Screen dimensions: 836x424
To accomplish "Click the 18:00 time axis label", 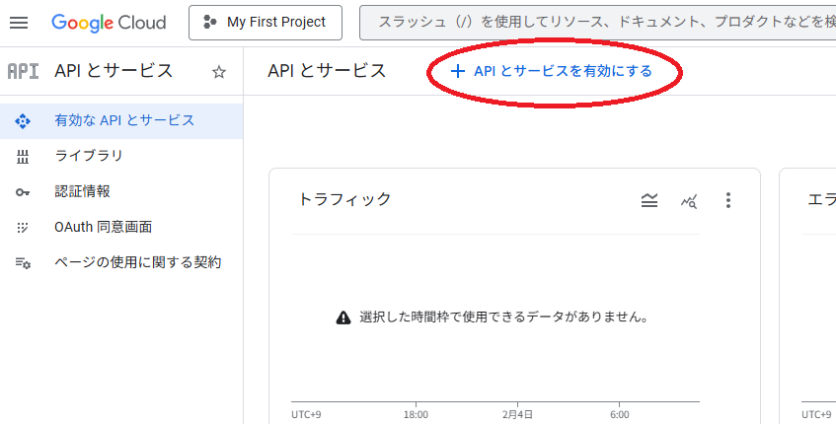I will coord(416,414).
